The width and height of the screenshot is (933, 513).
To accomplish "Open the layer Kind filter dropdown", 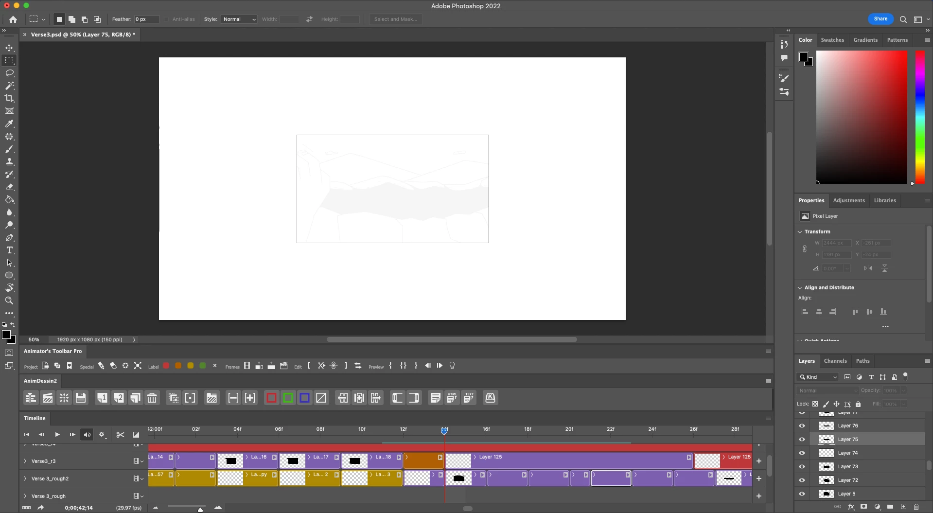I will tap(817, 377).
